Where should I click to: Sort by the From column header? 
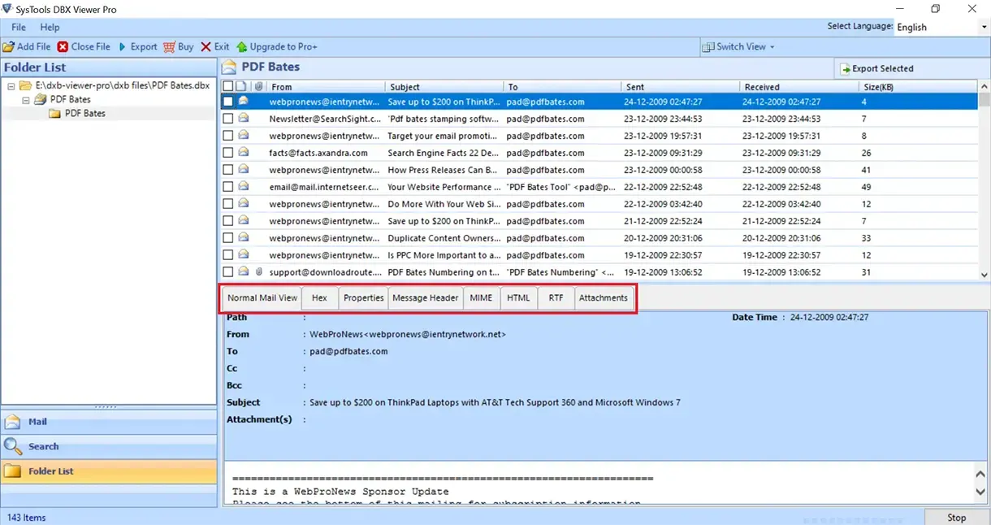326,86
